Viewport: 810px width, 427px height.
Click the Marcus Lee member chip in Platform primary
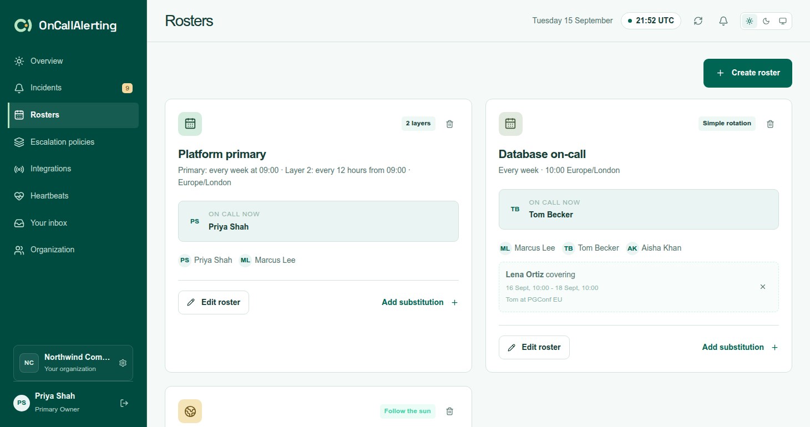coord(267,260)
